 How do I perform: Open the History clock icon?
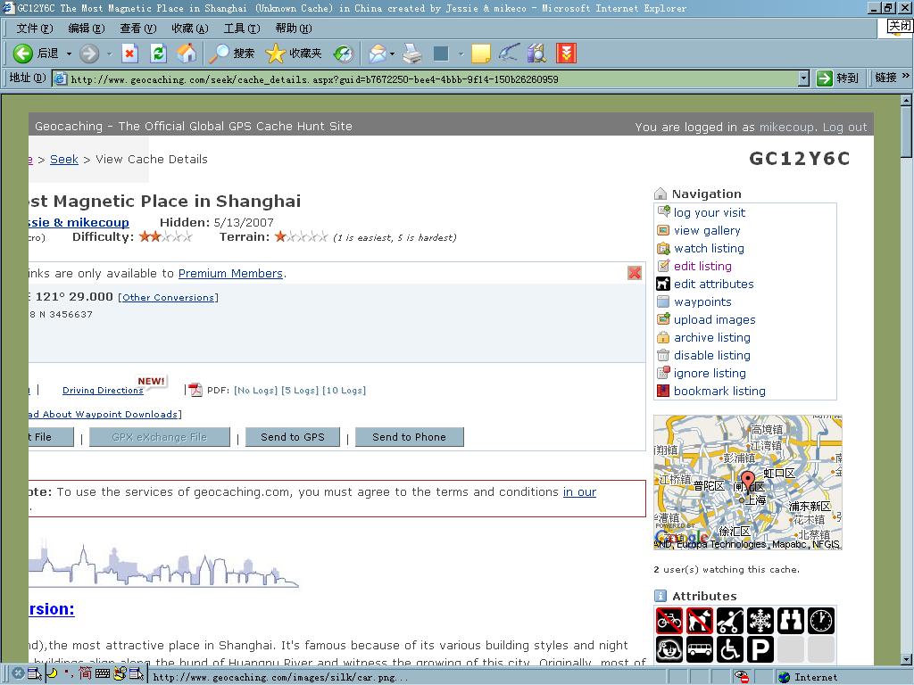(x=344, y=54)
